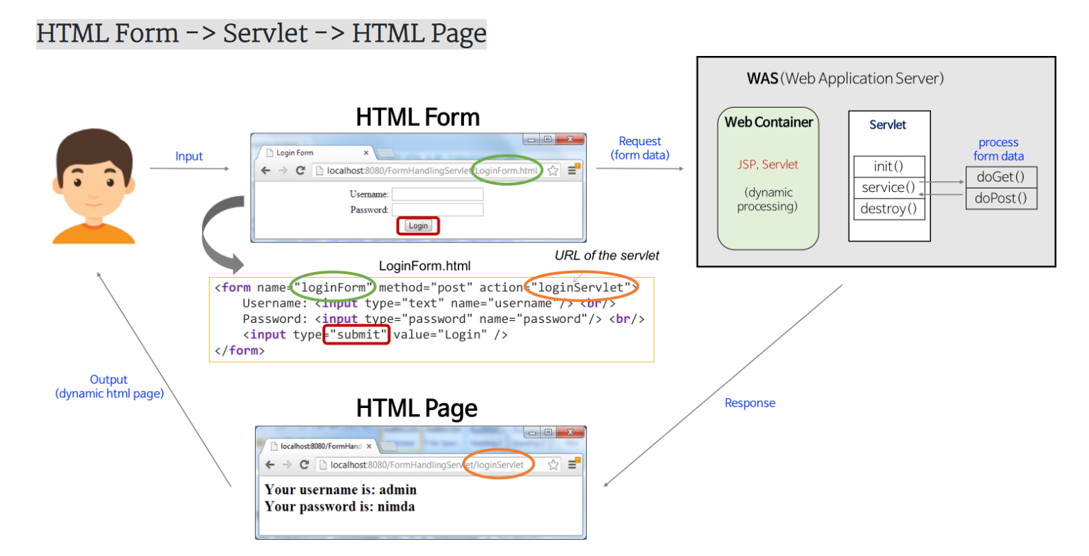Click the doGet() box beside the Servlet
The height and width of the screenshot is (556, 1089).
click(x=1000, y=177)
